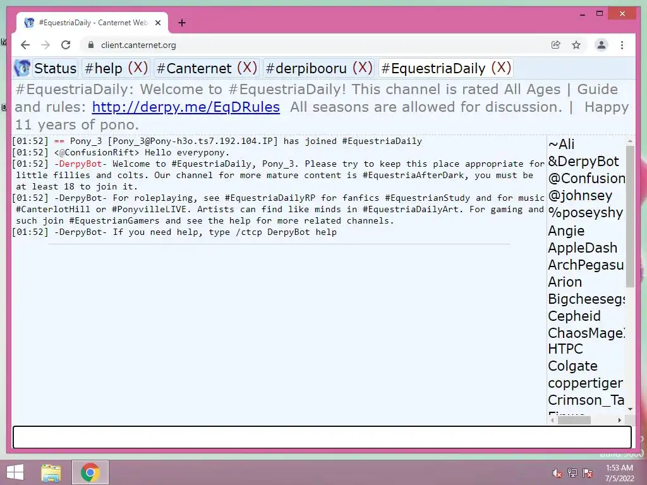Image resolution: width=647 pixels, height=485 pixels.
Task: Select user ~Ali in the nick list
Action: click(561, 145)
